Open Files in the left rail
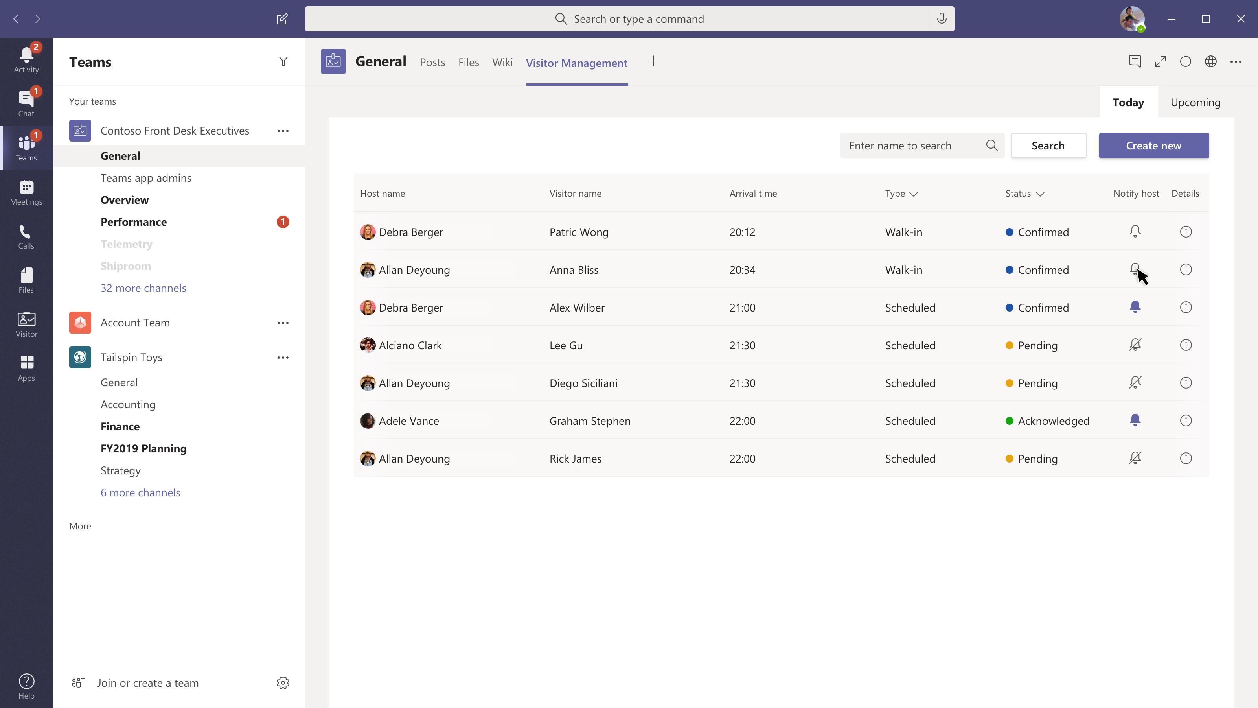1258x708 pixels. point(26,280)
